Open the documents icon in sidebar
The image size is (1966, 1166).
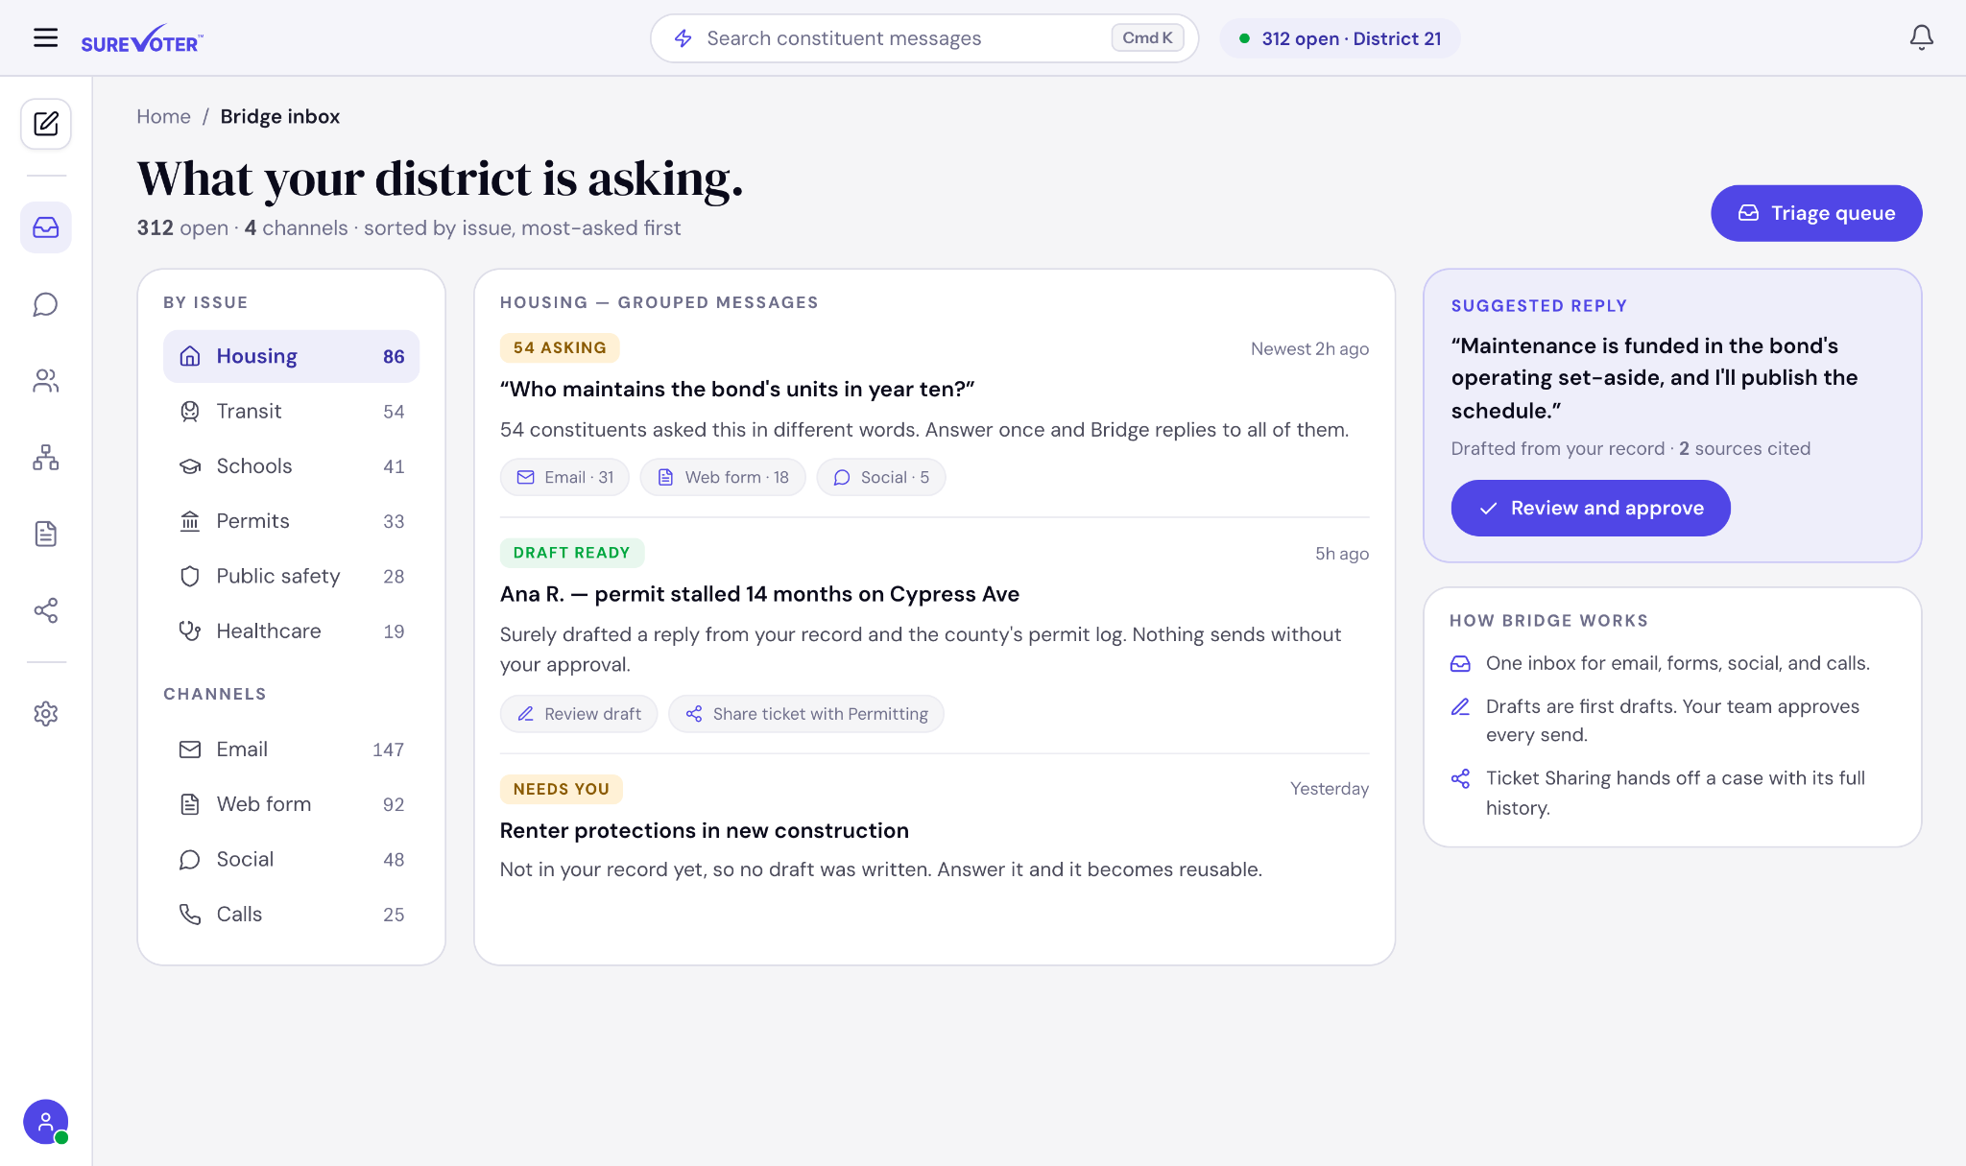tap(46, 534)
